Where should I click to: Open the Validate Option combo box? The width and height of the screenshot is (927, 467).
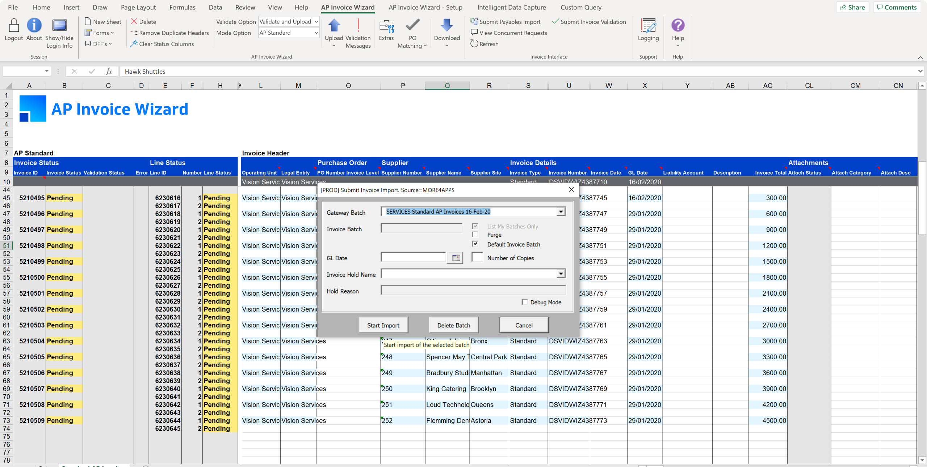tap(289, 22)
